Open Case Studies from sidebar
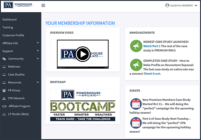This screenshot has width=201, height=140. [x=16, y=74]
